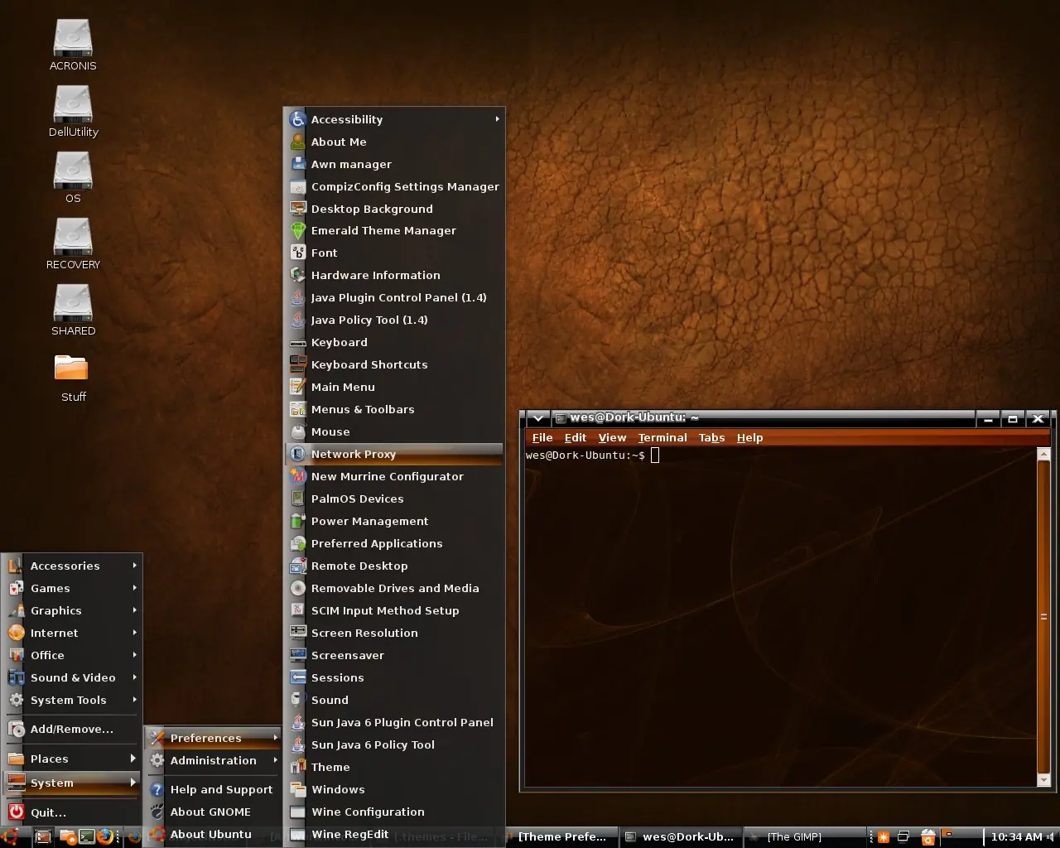
Task: Click the workspace switcher in panel
Action: [961, 837]
